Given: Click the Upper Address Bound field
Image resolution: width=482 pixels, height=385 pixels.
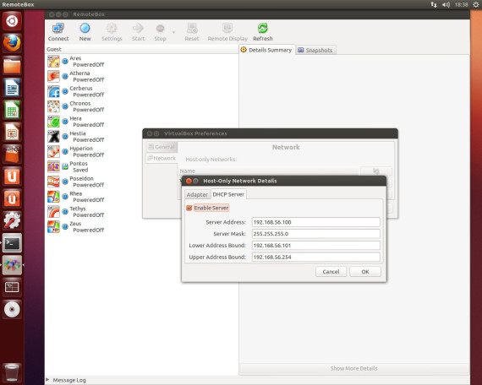Looking at the screenshot, I should 316,257.
